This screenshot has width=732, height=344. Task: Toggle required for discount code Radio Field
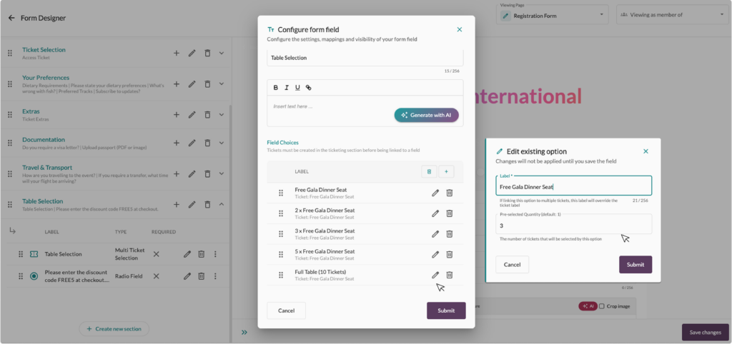click(157, 276)
